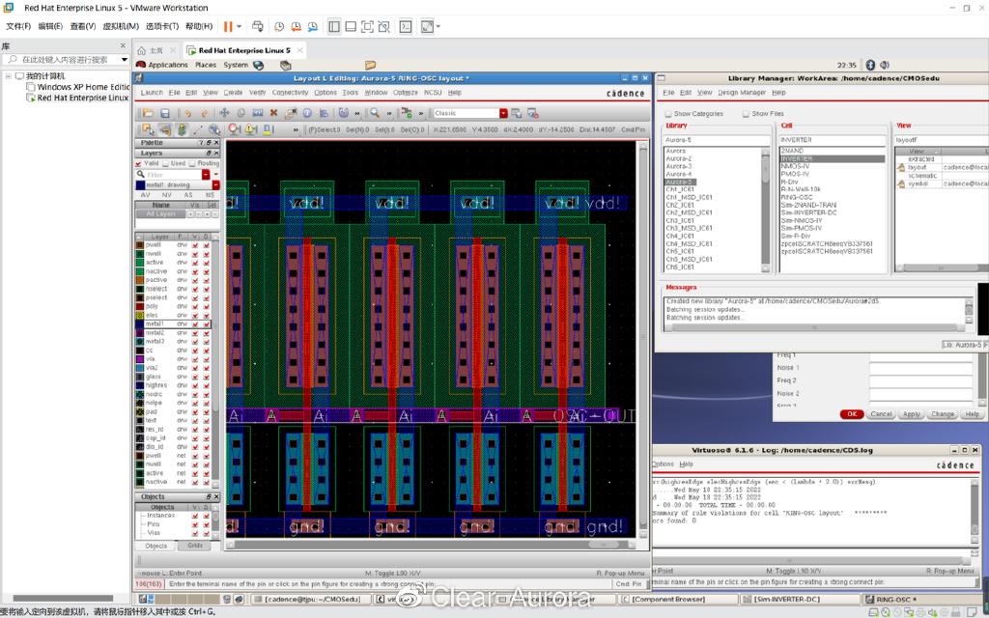Toggle the Routing checkbox in Layers panel
Image resolution: width=989 pixels, height=618 pixels.
point(192,163)
